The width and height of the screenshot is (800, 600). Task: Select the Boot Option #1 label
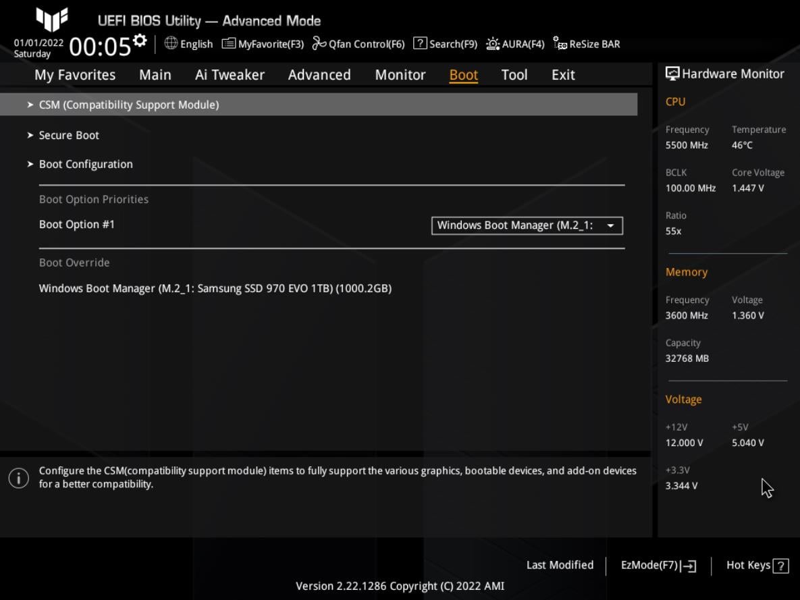click(76, 225)
